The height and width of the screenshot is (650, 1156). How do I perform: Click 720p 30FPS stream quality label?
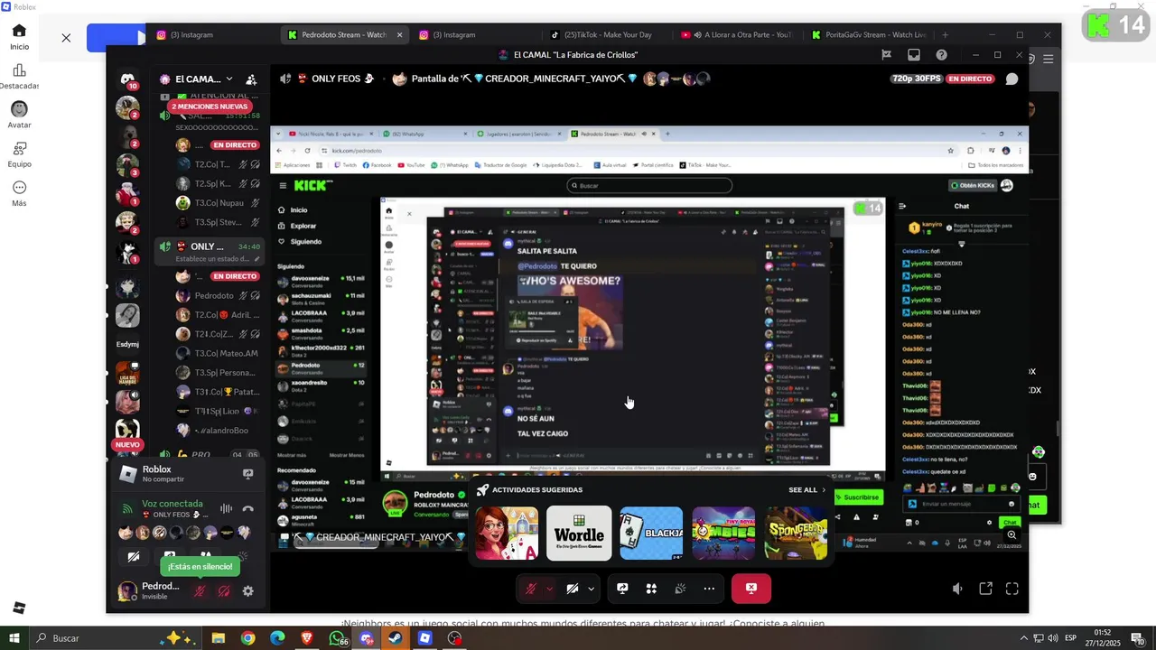pos(915,79)
